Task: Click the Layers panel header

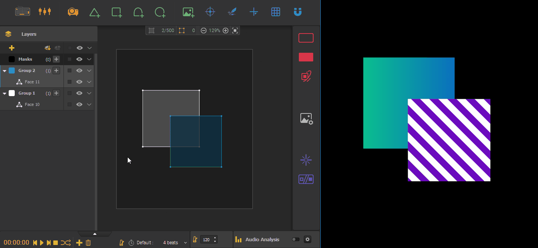Action: (x=29, y=34)
